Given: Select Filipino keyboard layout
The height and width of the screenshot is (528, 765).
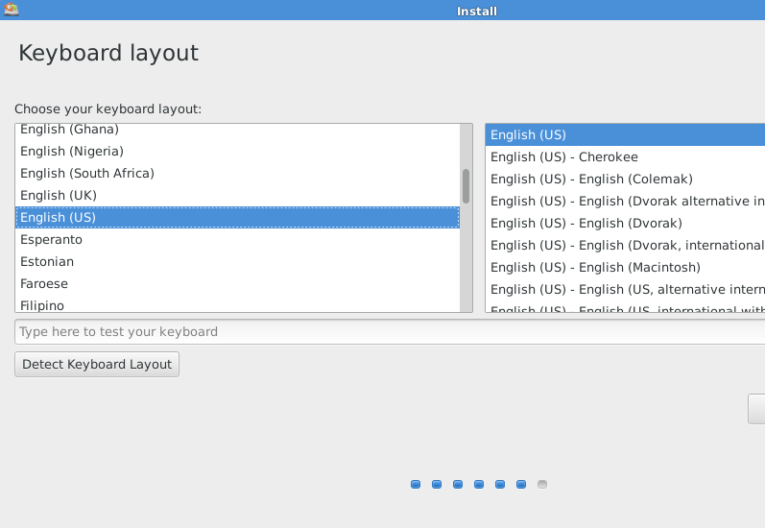Looking at the screenshot, I should (x=42, y=305).
